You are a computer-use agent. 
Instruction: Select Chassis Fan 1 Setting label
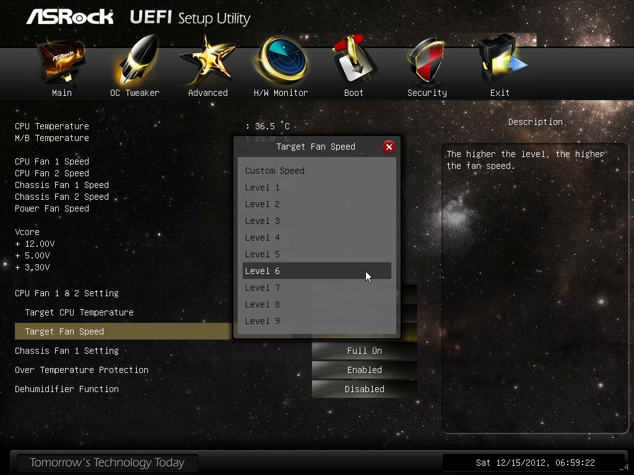coord(67,351)
